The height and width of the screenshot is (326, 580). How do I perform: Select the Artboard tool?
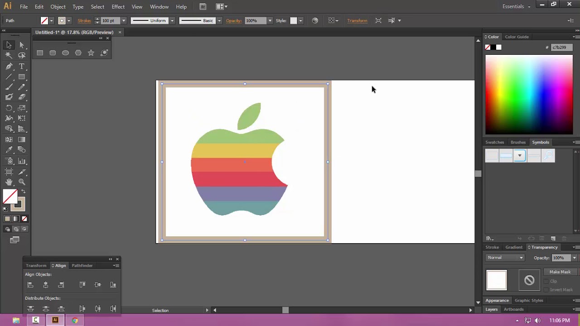coord(9,172)
